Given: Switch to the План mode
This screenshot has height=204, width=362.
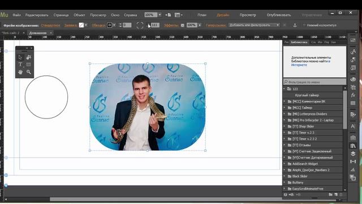Looking at the screenshot, I should pos(202,15).
